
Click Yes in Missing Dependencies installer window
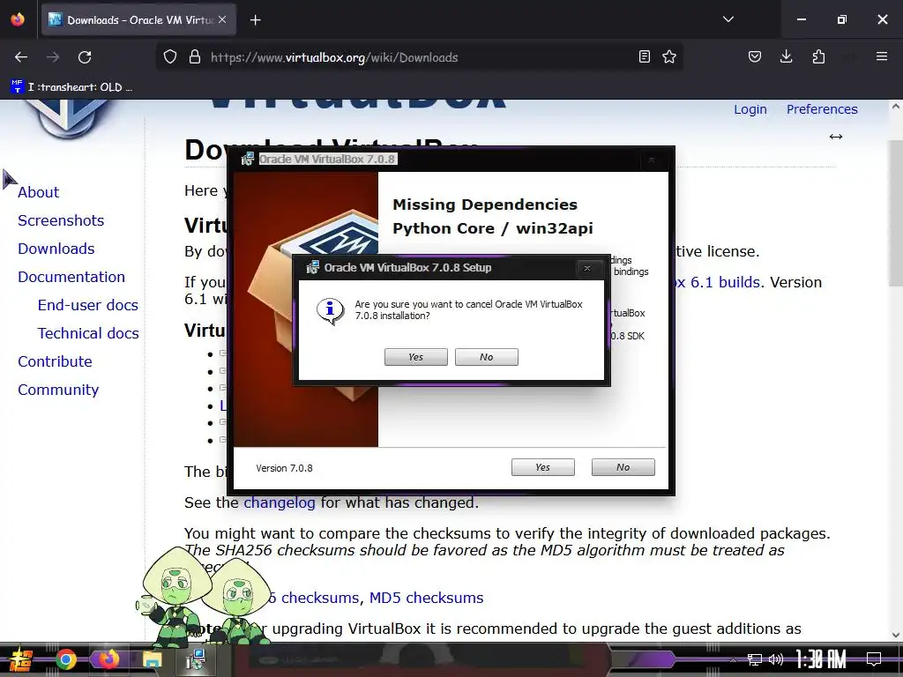[x=543, y=467]
